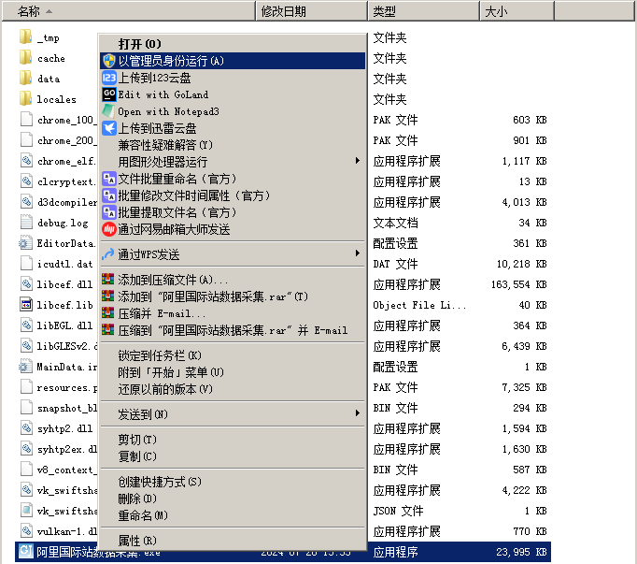Click the EditorData config file icon
Image resolution: width=637 pixels, height=564 pixels.
(25, 242)
